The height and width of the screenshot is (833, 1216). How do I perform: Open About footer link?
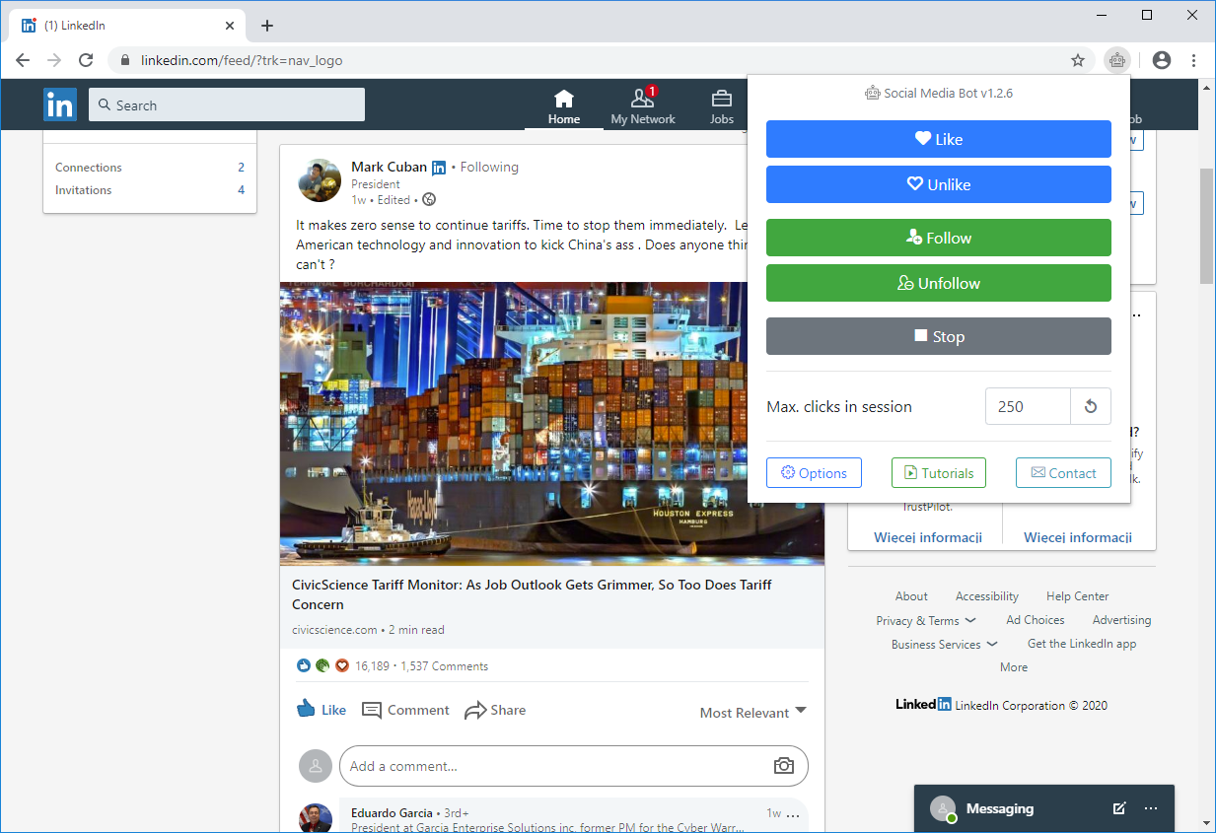click(911, 596)
